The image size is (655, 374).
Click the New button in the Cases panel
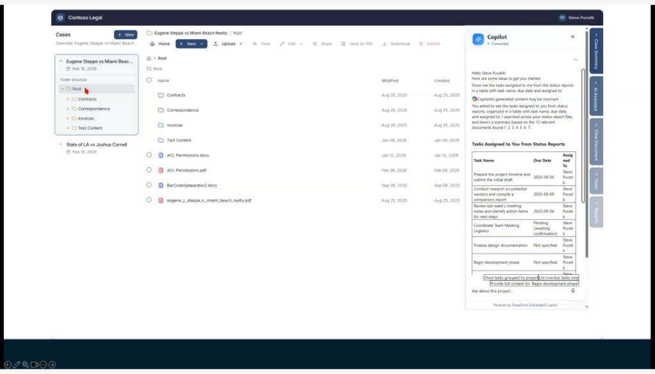tap(125, 35)
